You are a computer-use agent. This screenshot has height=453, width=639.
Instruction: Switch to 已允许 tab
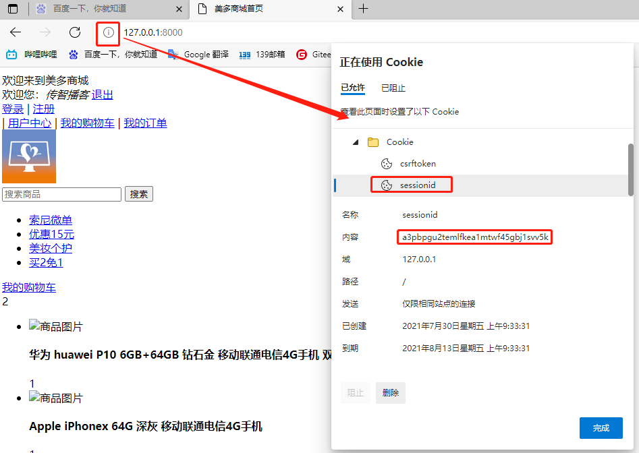click(x=353, y=88)
